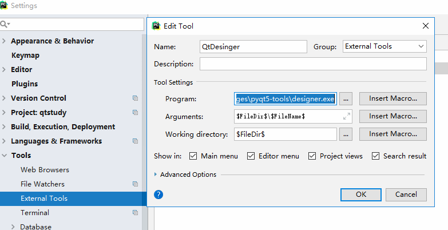This screenshot has height=230, width=448.
Task: Click the browse button for Working directory
Action: [346, 134]
